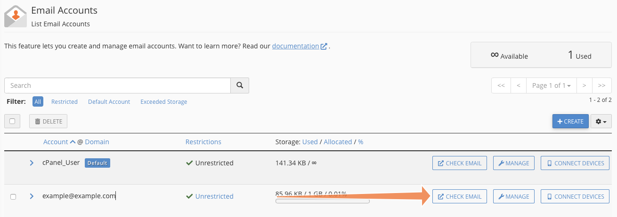Select the Exceeded Storage filter
Image resolution: width=617 pixels, height=217 pixels.
163,101
